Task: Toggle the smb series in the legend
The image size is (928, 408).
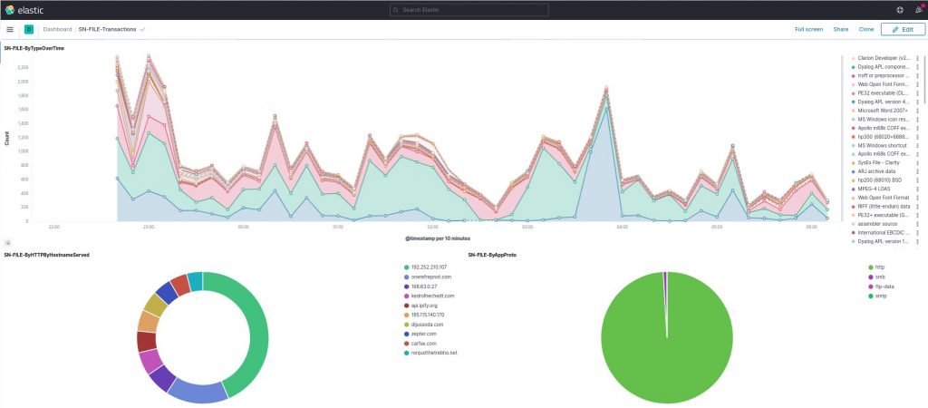Action: [879, 277]
